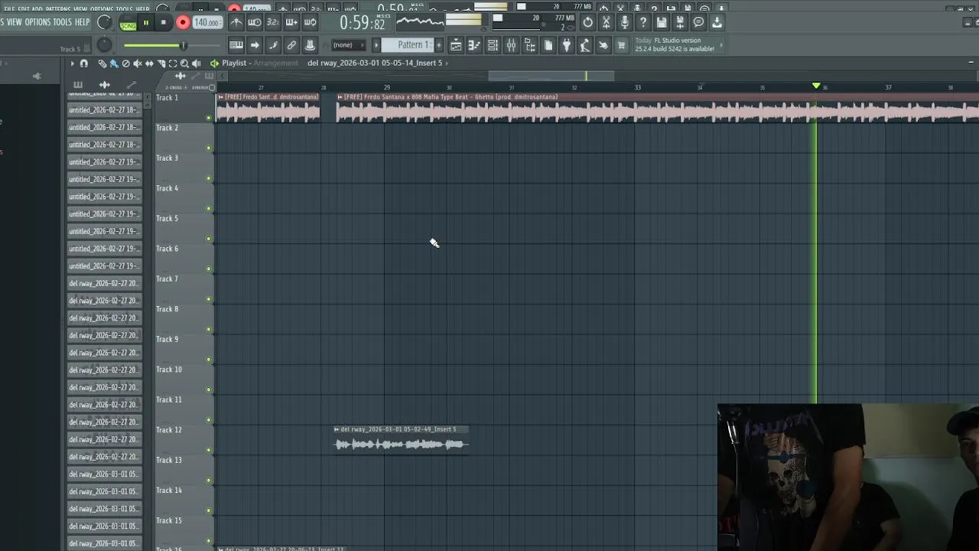The image size is (979, 551).
Task: Stop playback
Action: [x=163, y=23]
